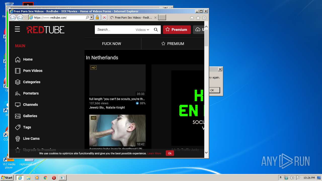Open the taskbar file explorer icon
The height and width of the screenshot is (181, 322).
pyautogui.click(x=28, y=178)
